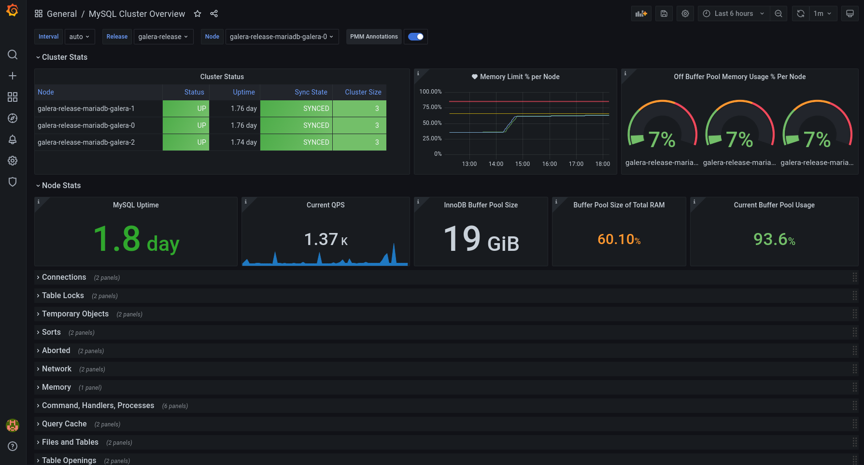Collapse the Cluster Stats row
Image resolution: width=864 pixels, height=465 pixels.
(x=61, y=57)
